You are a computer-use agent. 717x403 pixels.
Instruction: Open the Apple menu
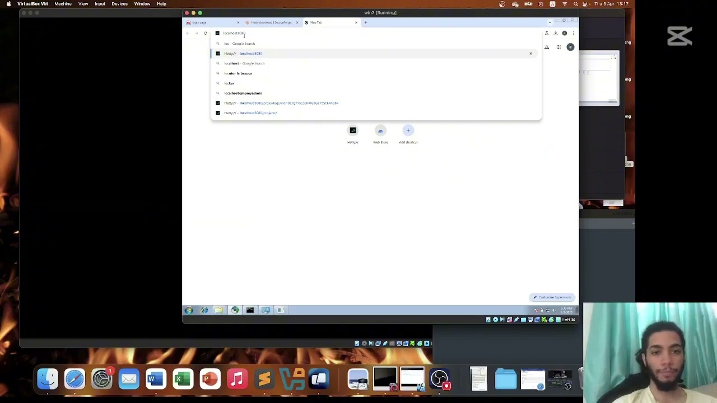tap(8, 4)
